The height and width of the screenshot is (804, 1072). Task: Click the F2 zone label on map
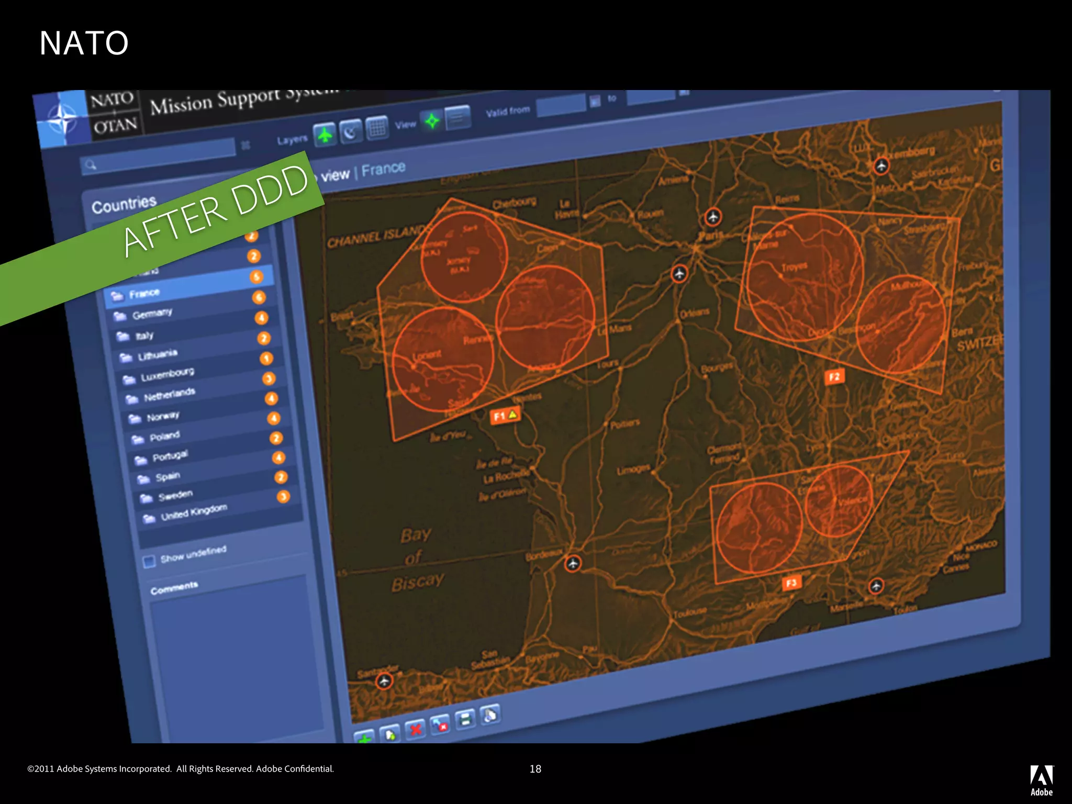coord(834,377)
